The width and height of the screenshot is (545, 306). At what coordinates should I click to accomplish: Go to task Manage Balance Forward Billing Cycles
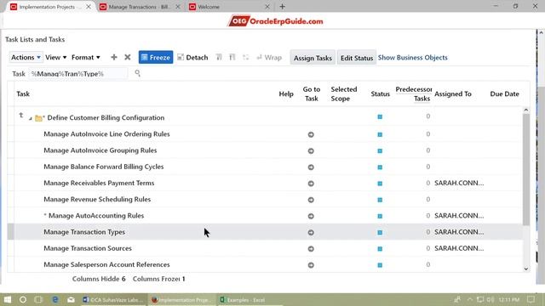click(311, 167)
